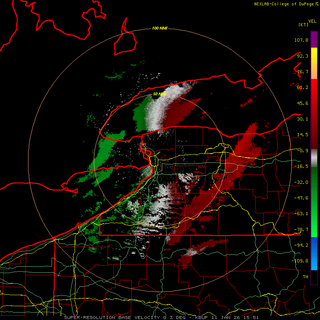Click the -0.9 scale value
Screen dimensions: 320x320
coord(303,151)
